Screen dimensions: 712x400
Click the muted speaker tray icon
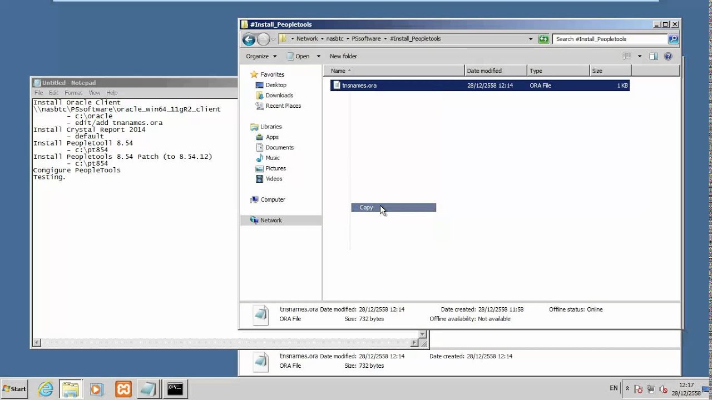(662, 389)
